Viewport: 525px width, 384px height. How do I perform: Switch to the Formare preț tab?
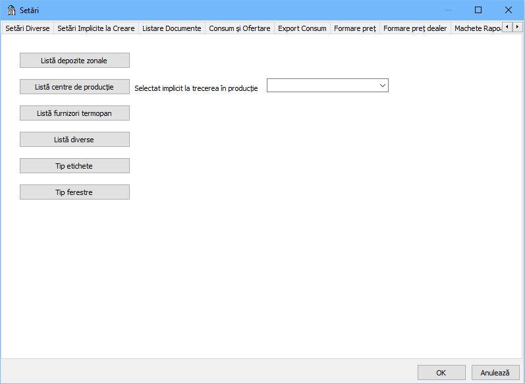pyautogui.click(x=355, y=28)
